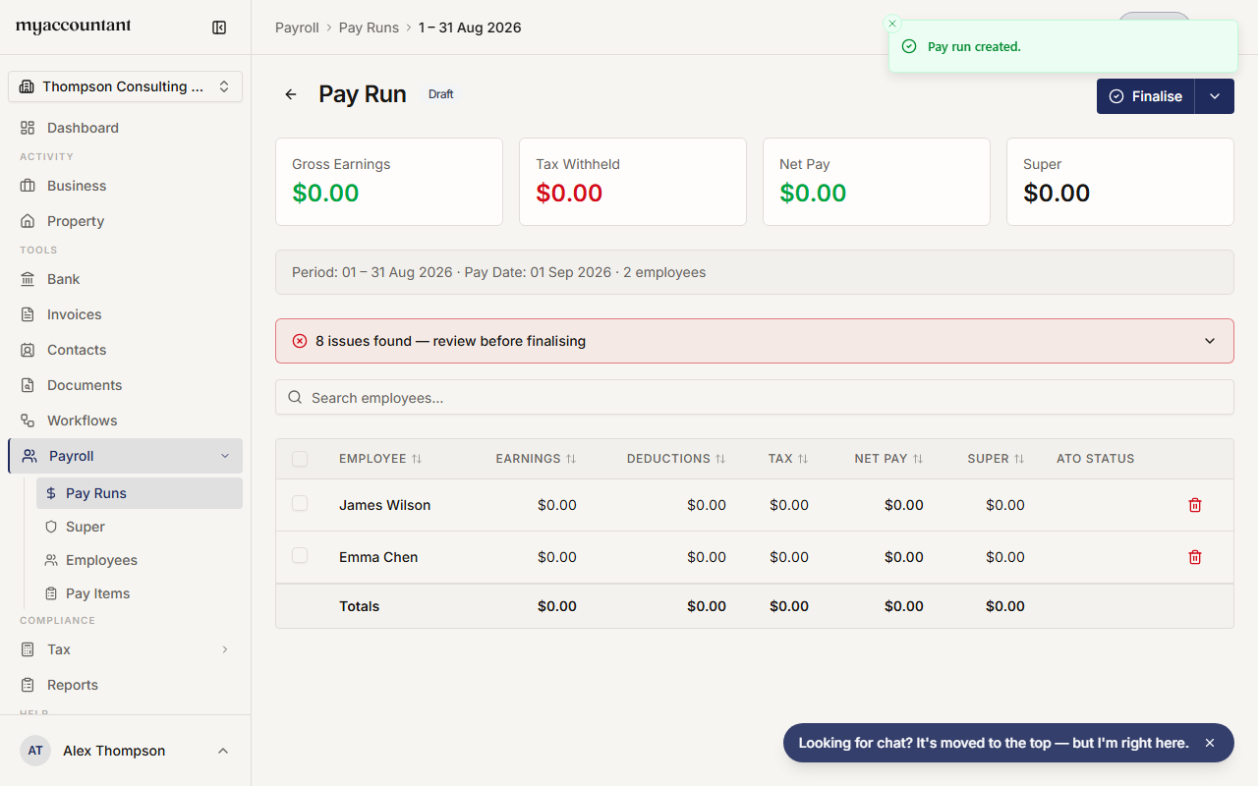
Task: Collapse the Payroll menu group
Action: point(225,456)
